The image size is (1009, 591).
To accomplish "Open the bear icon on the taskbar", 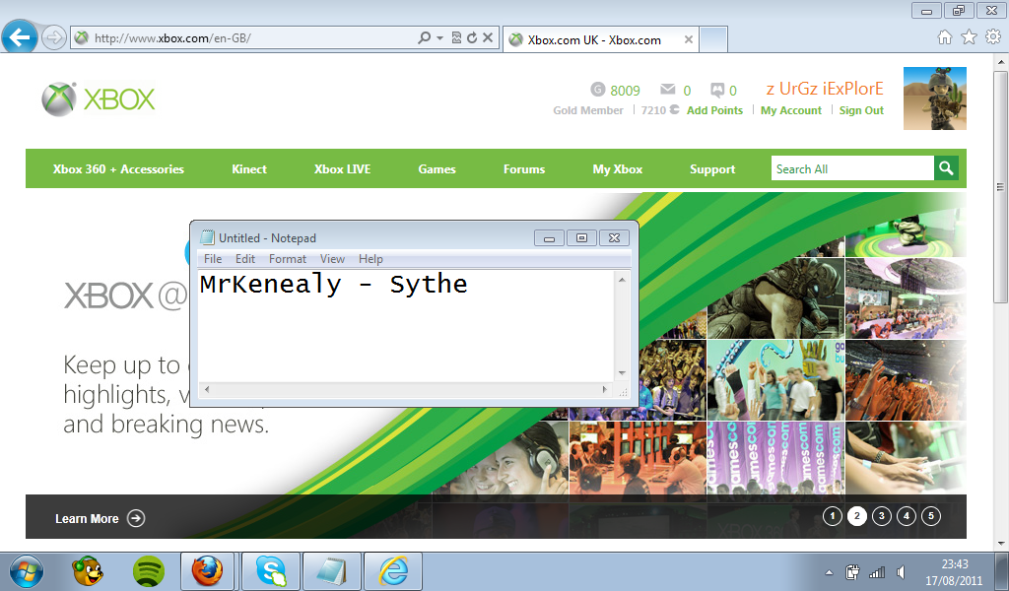I will point(88,571).
